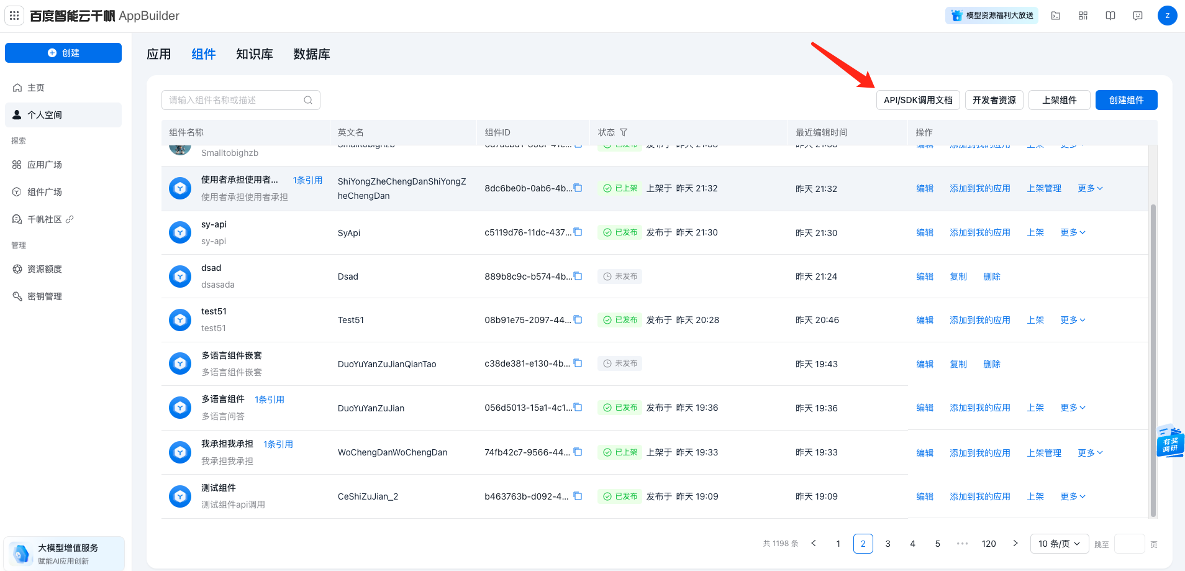The width and height of the screenshot is (1185, 571).
Task: Copy component ID b463763b-d092-4
Action: [x=578, y=496]
